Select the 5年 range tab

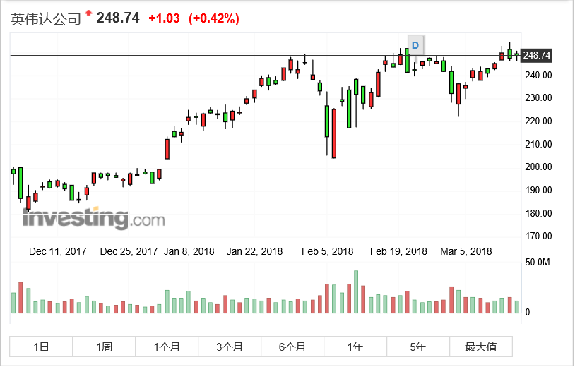point(418,347)
